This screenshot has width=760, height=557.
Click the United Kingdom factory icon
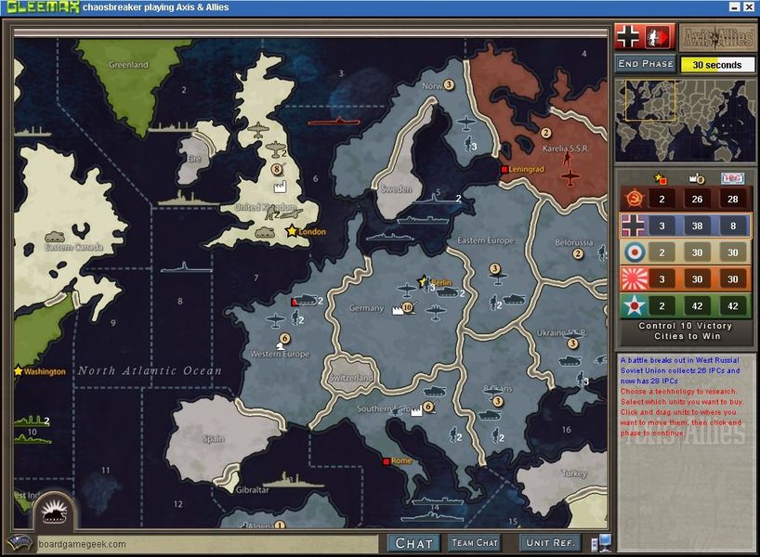[x=280, y=186]
